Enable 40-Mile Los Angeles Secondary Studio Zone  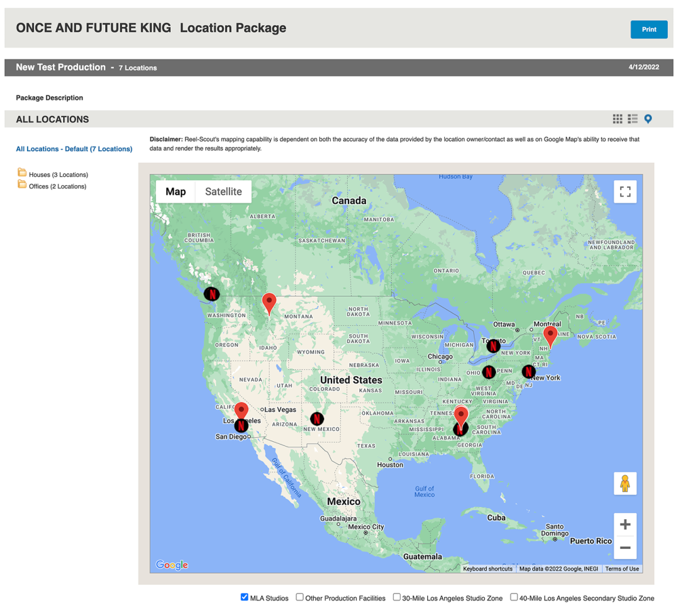[x=514, y=597]
